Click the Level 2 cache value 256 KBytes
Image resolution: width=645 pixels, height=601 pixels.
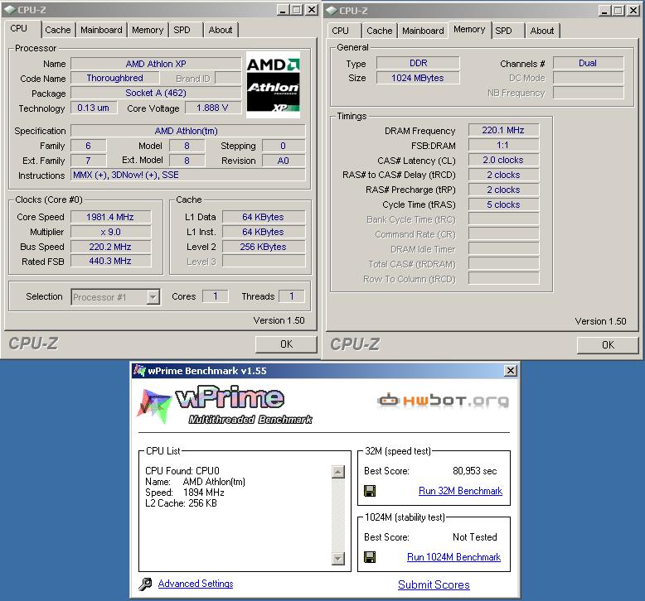point(264,247)
